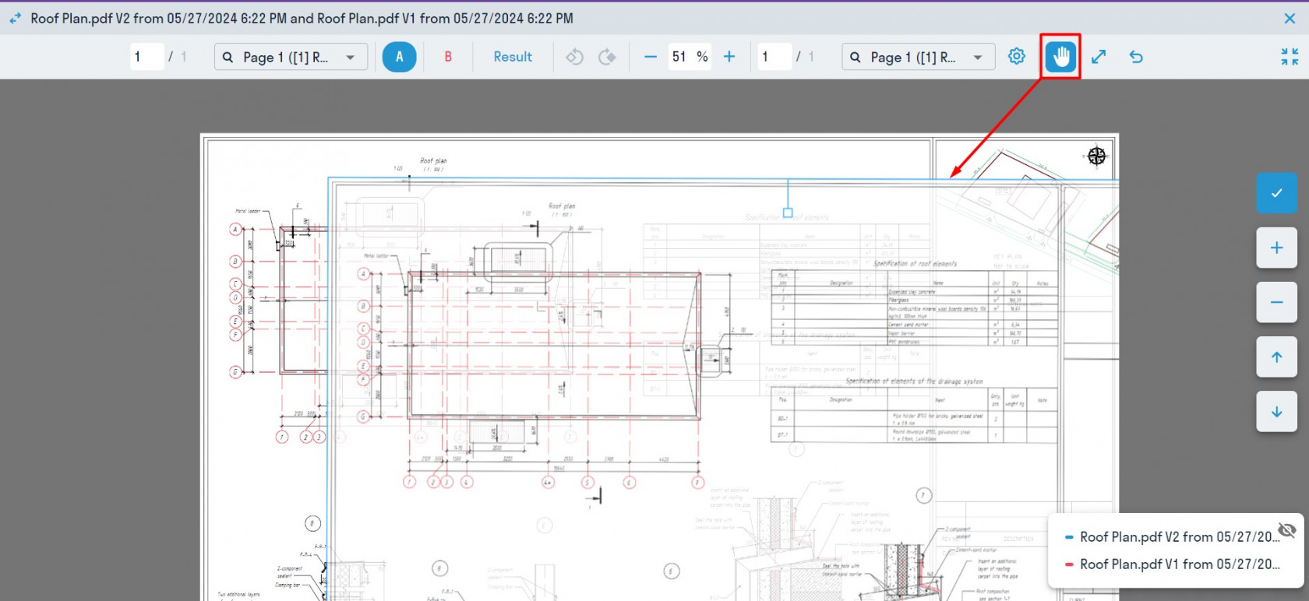Open comparison settings gear

click(1016, 56)
